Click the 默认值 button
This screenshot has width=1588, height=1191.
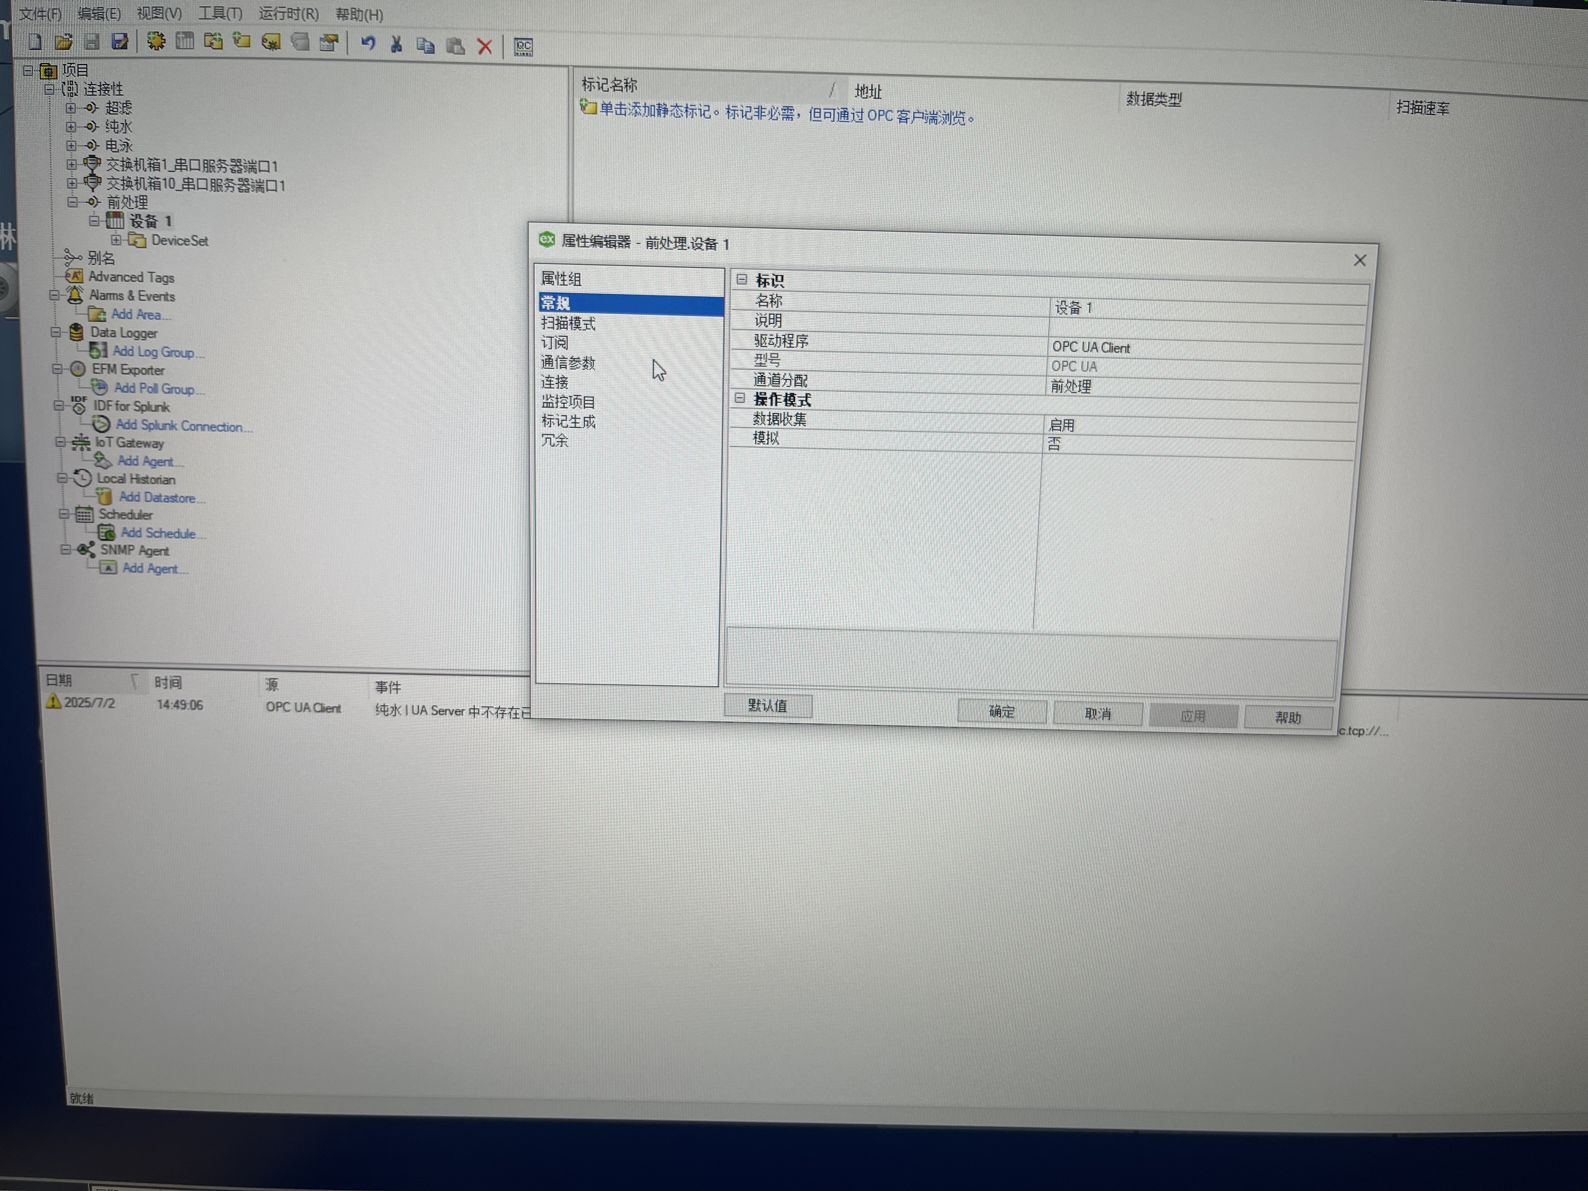pos(768,706)
